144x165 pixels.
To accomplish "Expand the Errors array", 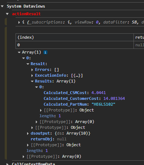I will pyautogui.click(x=32, y=70).
